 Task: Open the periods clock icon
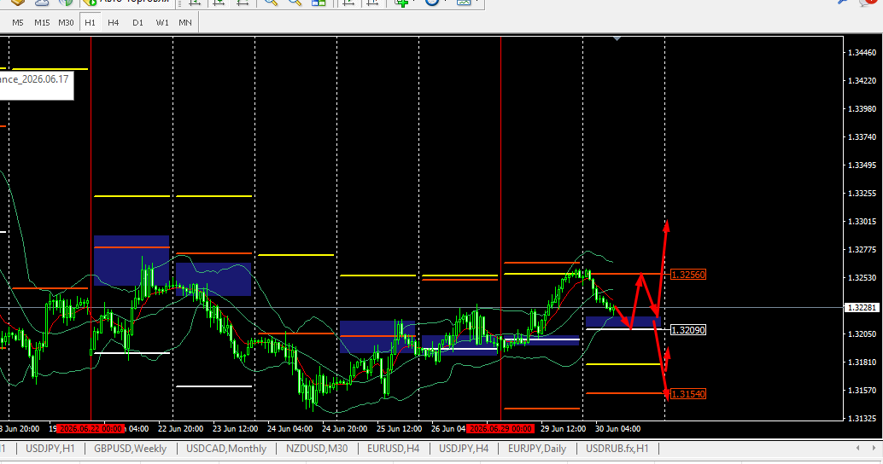pos(432,3)
